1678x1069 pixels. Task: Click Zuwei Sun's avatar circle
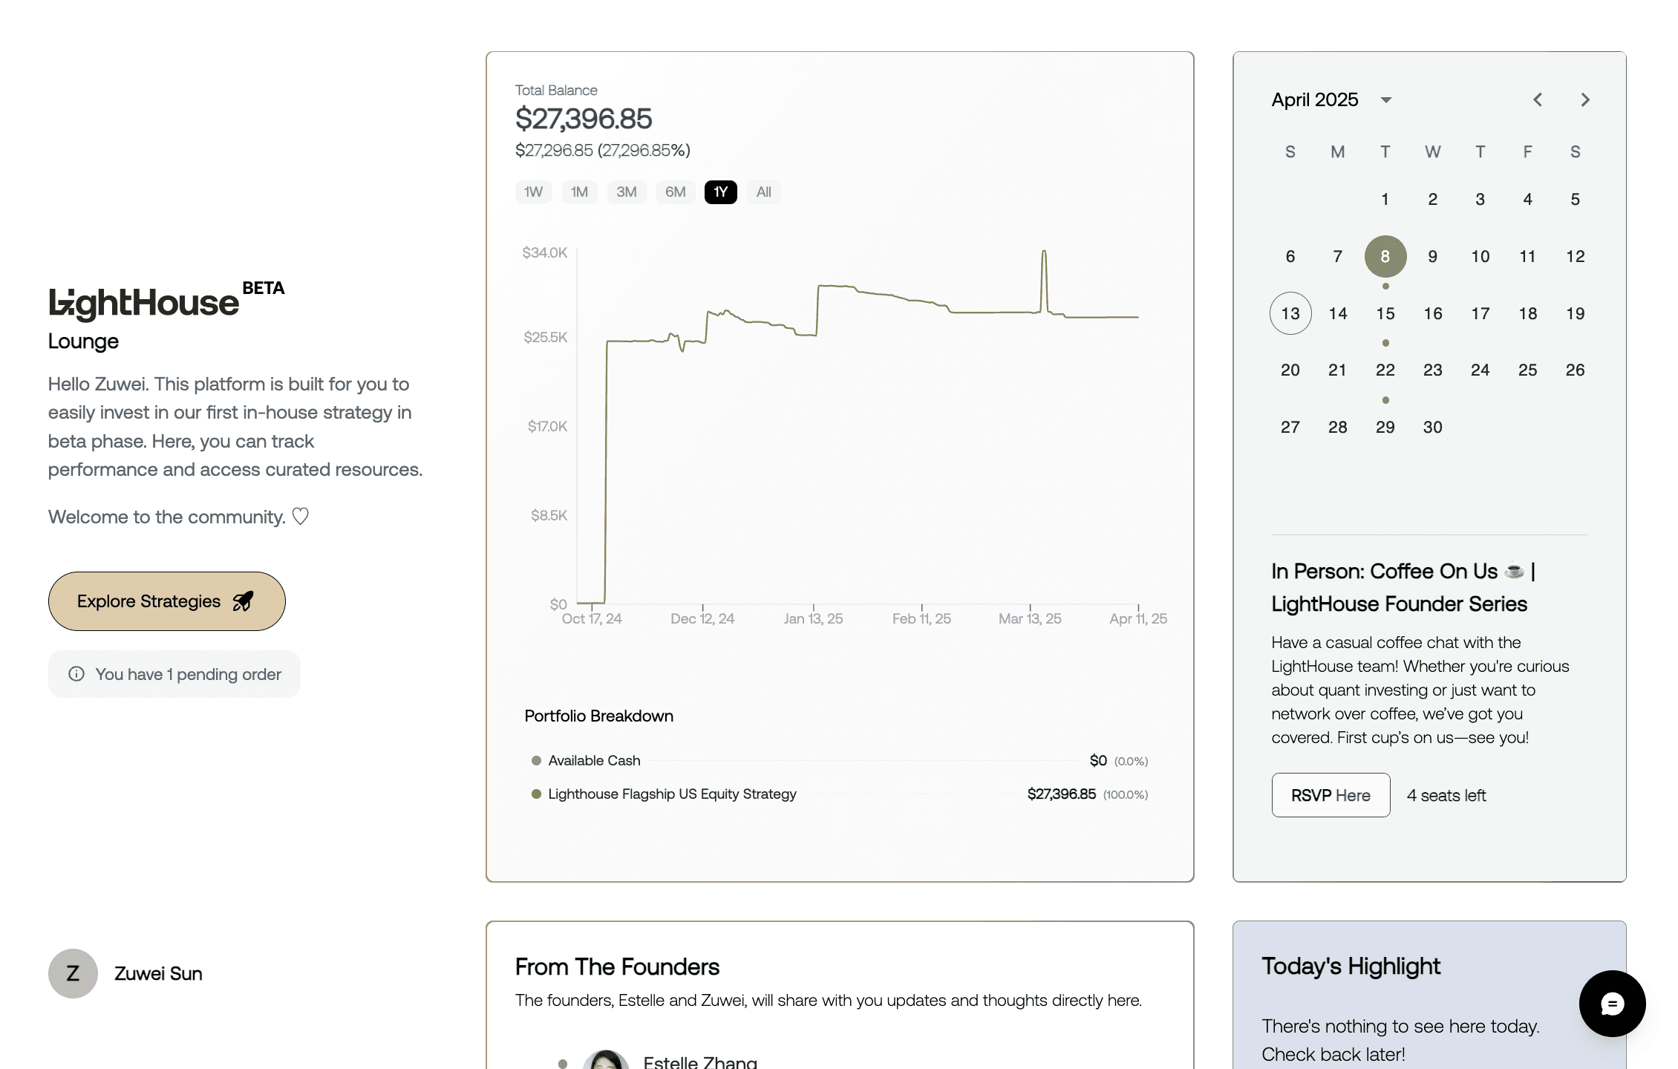[73, 973]
